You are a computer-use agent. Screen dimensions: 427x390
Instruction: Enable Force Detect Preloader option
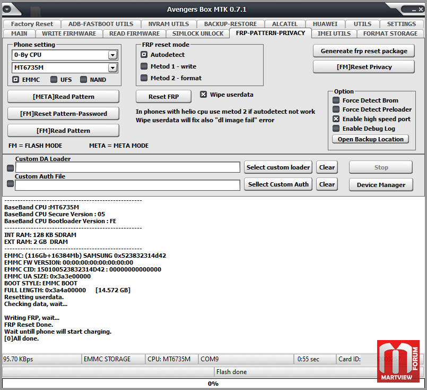click(336, 109)
